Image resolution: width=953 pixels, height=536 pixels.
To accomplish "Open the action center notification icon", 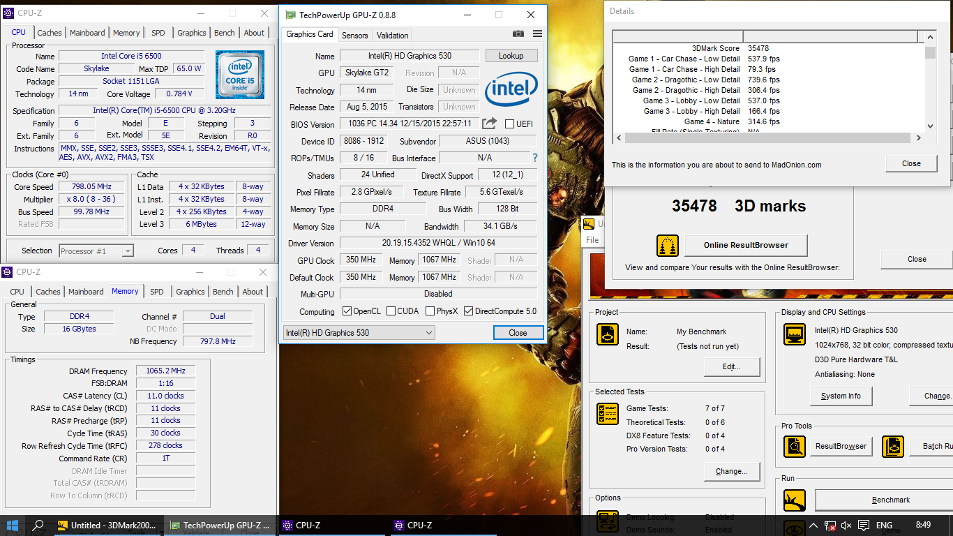I will [x=863, y=526].
